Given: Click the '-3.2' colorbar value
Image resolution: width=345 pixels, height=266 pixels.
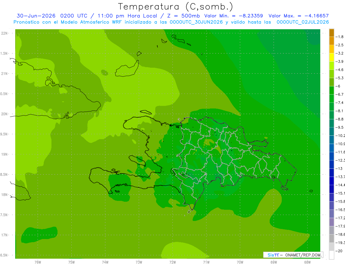Looking at the screenshot, I should 340,53.
